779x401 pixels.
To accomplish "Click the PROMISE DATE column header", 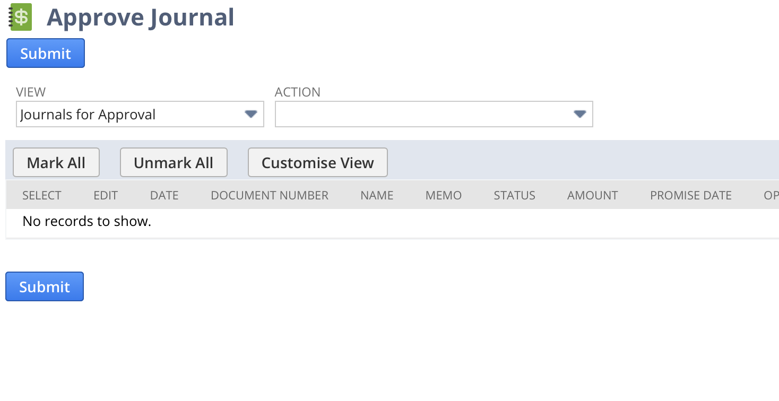I will pyautogui.click(x=690, y=195).
